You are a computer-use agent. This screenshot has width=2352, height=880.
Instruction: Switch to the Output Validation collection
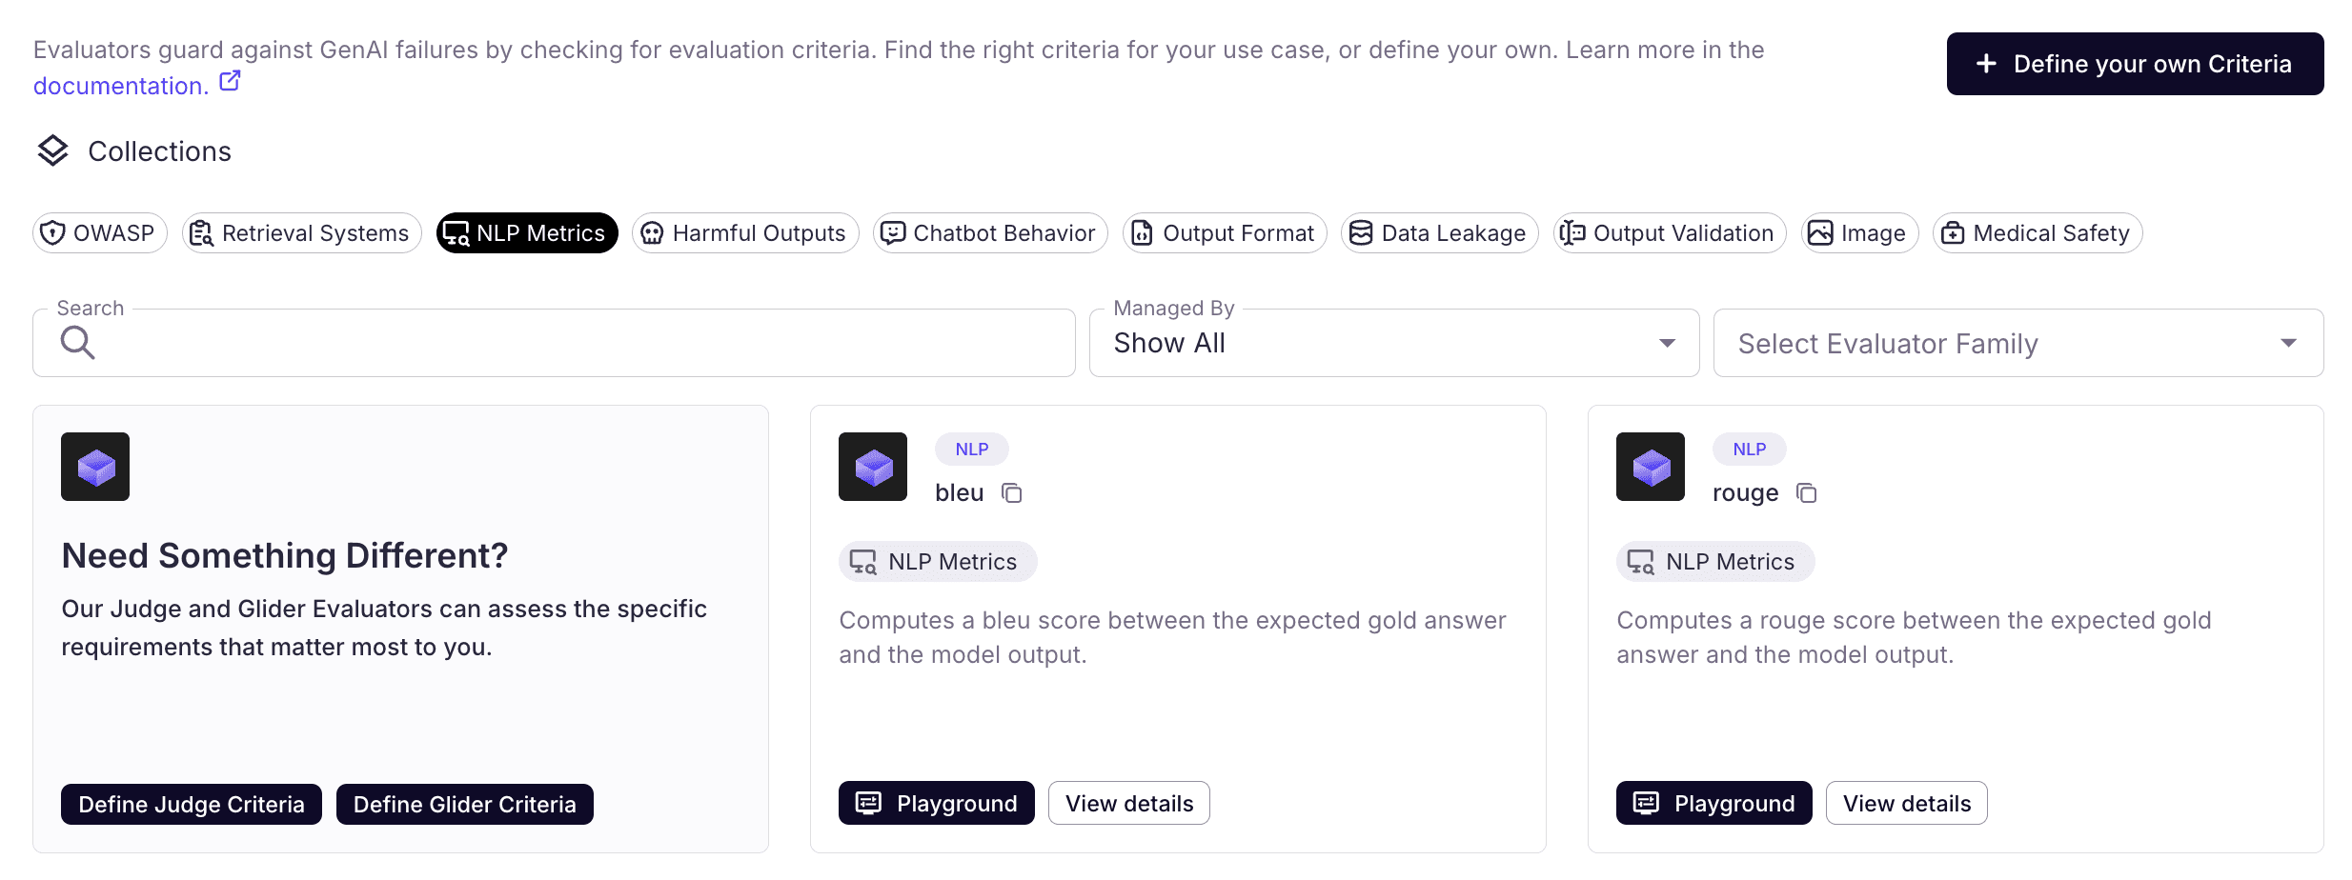[x=1669, y=233]
